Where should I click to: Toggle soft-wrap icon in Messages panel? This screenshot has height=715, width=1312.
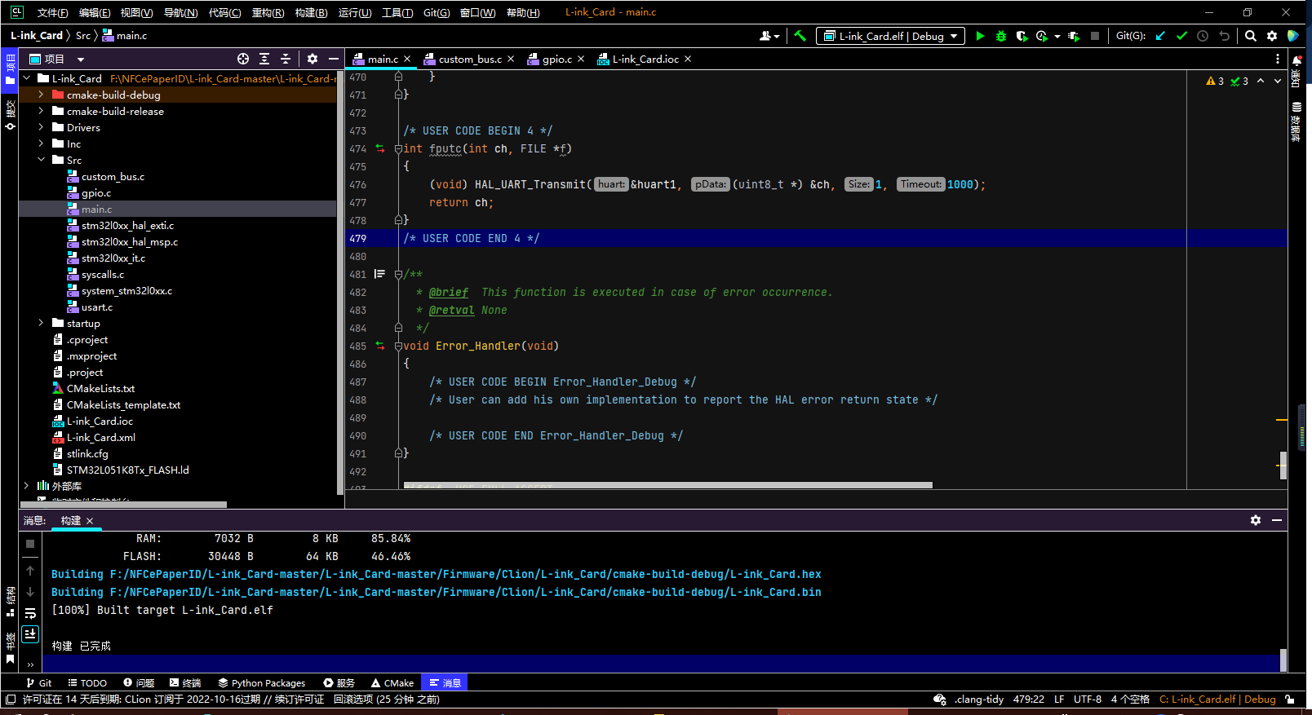click(x=30, y=613)
